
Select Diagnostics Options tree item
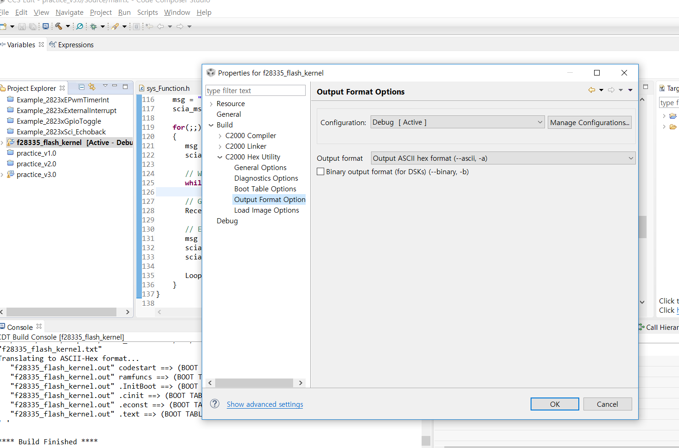click(266, 178)
